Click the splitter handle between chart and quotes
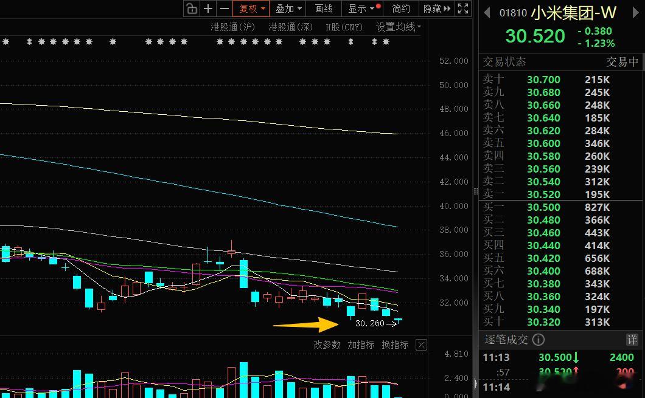The width and height of the screenshot is (645, 398). pos(476,191)
